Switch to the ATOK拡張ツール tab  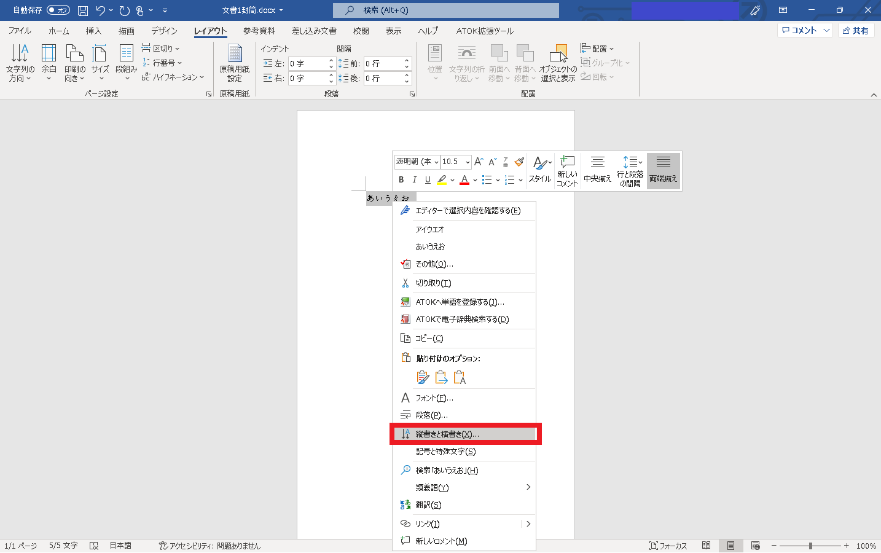[x=485, y=31]
